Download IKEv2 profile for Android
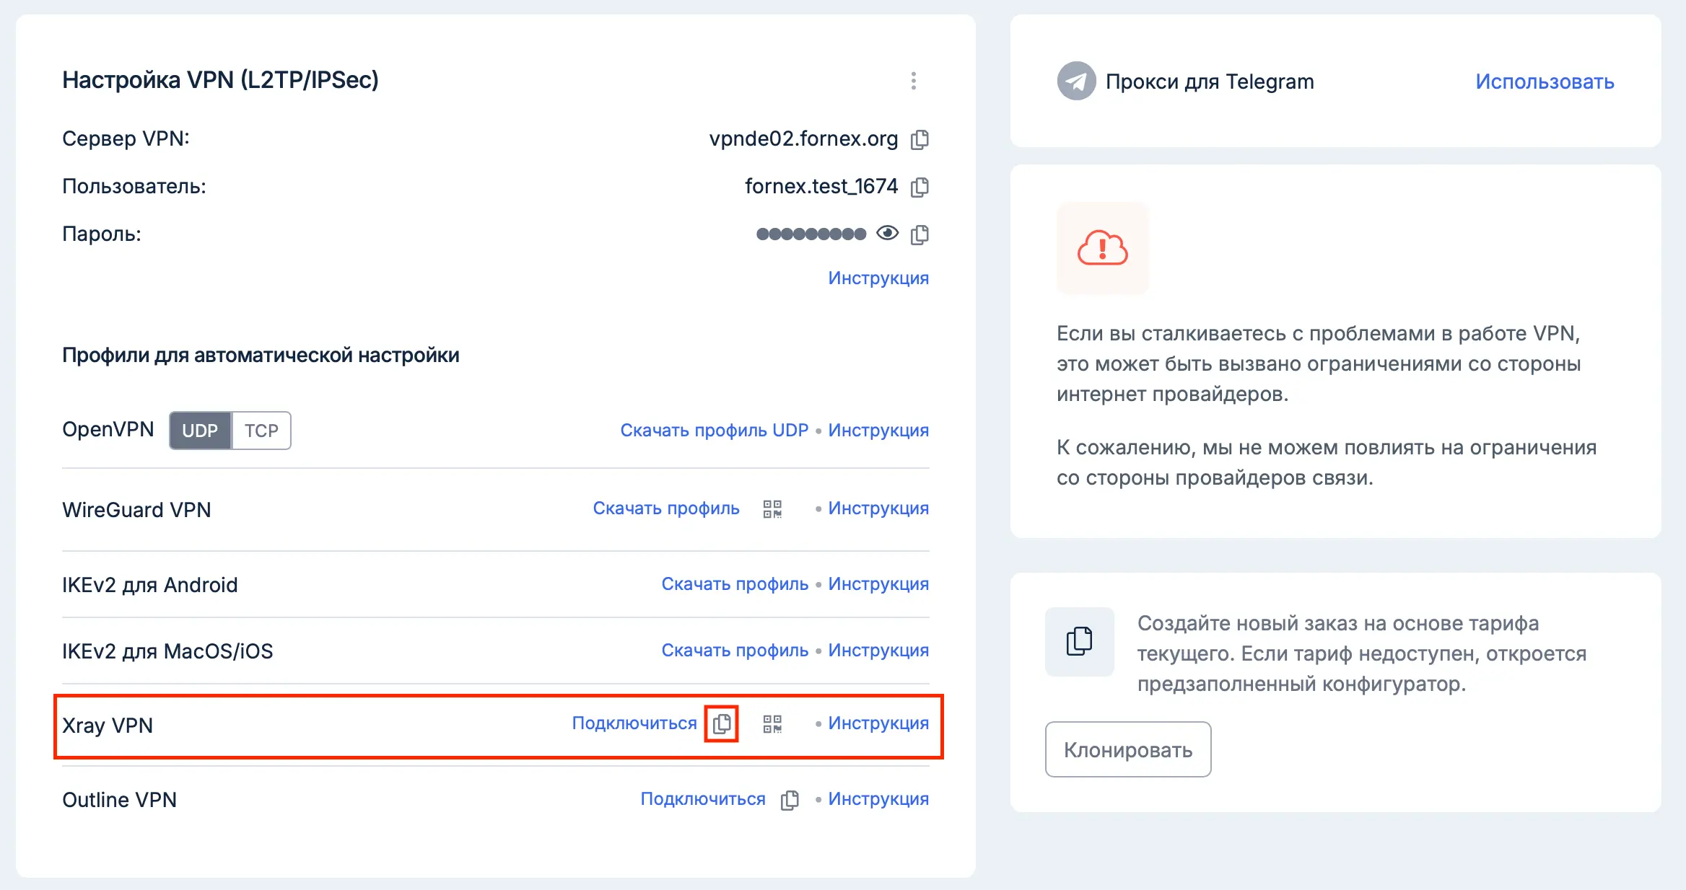This screenshot has height=890, width=1686. (735, 584)
